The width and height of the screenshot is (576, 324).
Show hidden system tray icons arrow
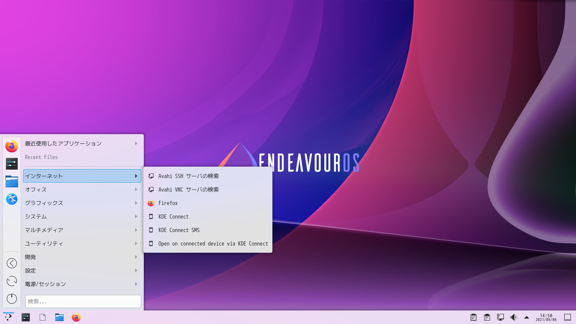click(x=527, y=317)
